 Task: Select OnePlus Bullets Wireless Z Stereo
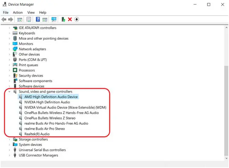point(50,118)
